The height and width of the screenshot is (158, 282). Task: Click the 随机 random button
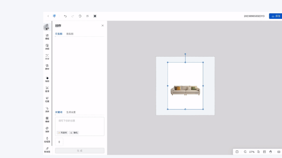pos(74,132)
